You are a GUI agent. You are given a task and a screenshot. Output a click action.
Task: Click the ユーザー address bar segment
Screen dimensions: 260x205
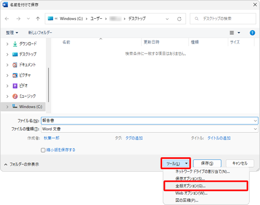point(96,19)
